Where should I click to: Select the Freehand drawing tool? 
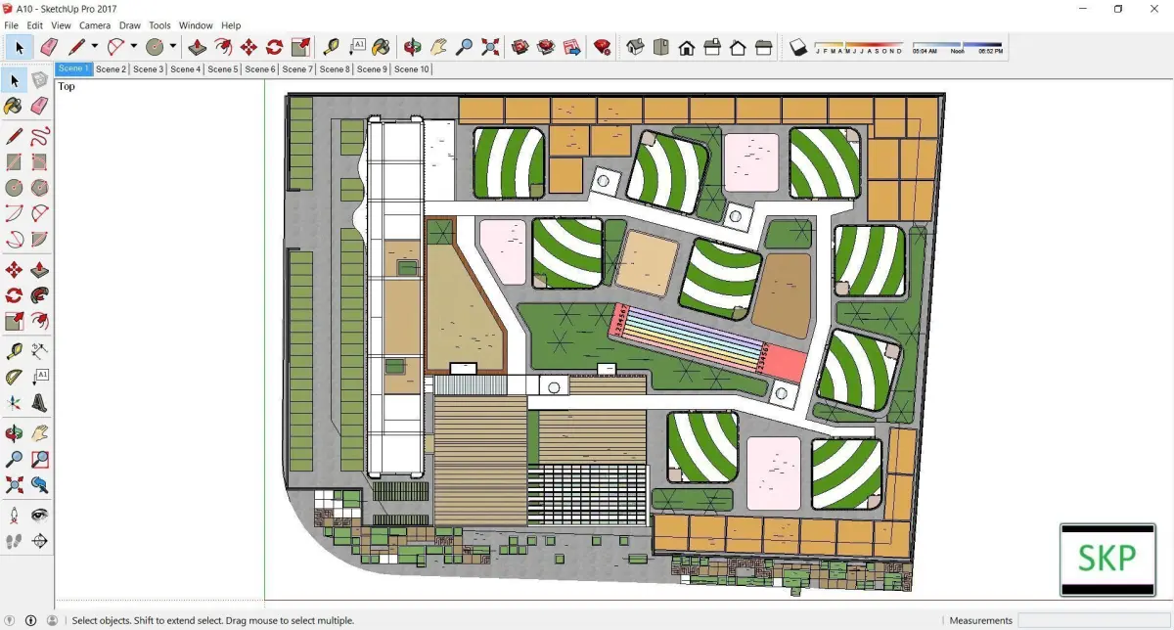[x=39, y=136]
